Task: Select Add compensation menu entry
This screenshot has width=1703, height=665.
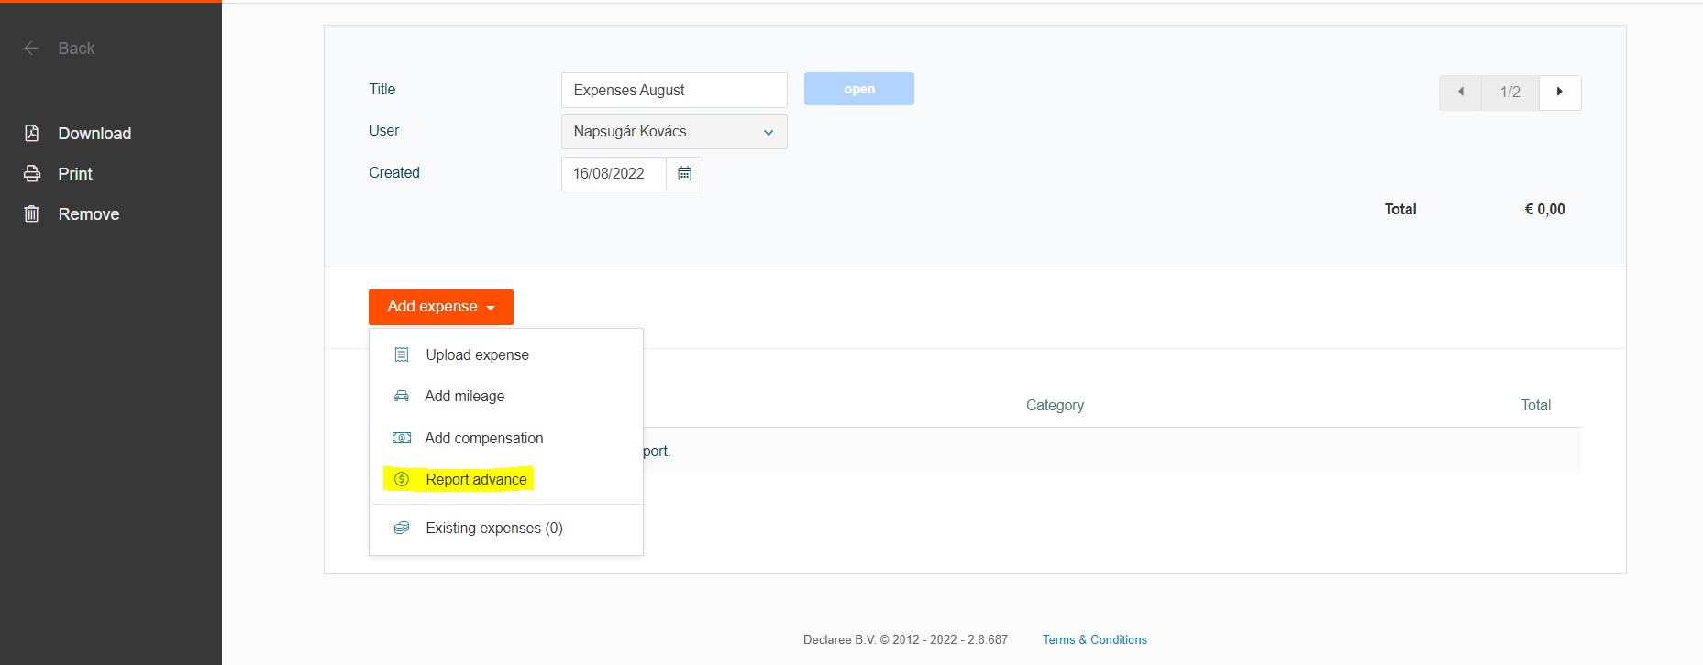Action: [x=483, y=439]
